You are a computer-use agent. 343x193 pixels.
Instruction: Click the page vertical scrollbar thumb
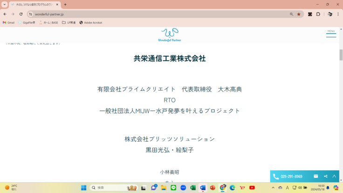pyautogui.click(x=341, y=54)
